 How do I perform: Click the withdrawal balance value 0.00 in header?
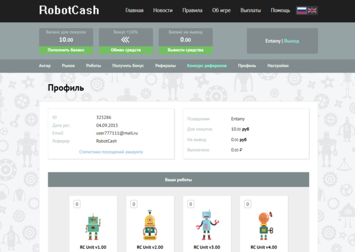(185, 40)
